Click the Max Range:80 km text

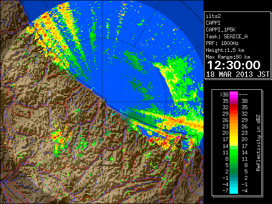(x=228, y=57)
